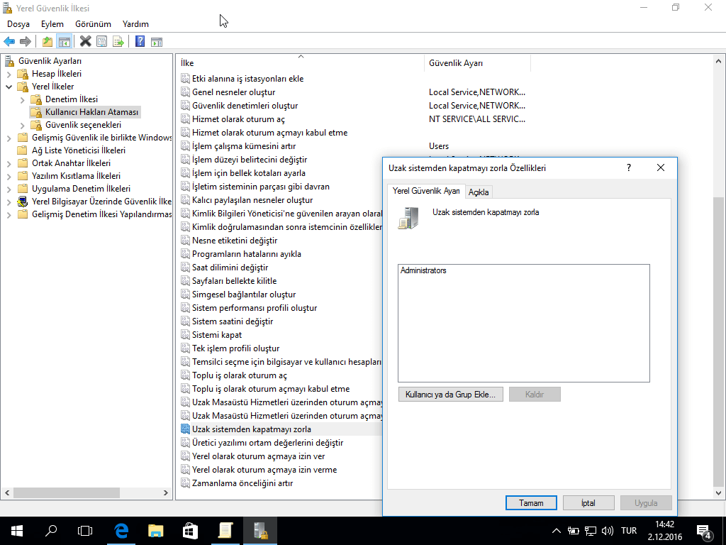The image size is (726, 545).
Task: Click the Export List toolbar icon
Action: 118,41
